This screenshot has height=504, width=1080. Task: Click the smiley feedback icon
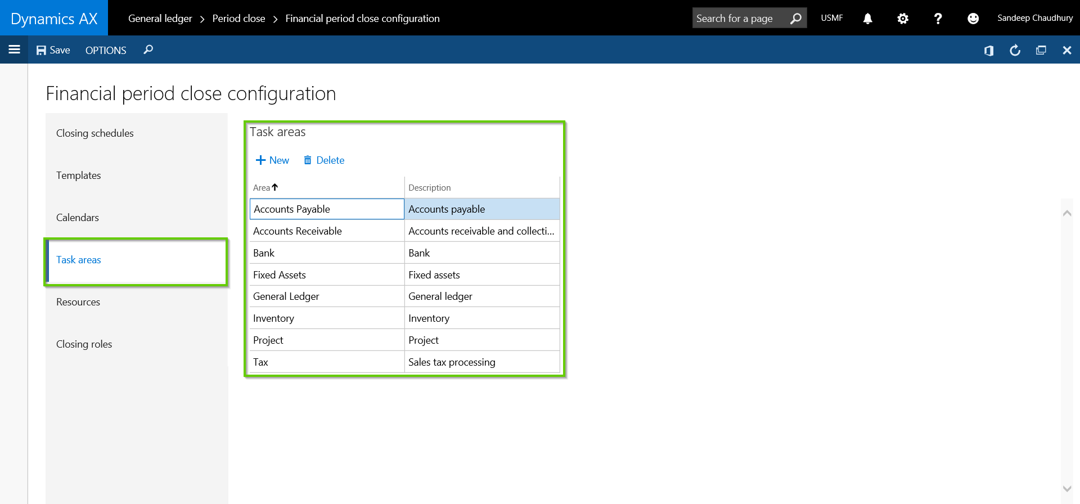973,19
